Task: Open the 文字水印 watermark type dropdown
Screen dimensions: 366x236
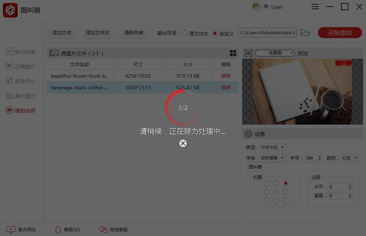Action: click(x=273, y=147)
